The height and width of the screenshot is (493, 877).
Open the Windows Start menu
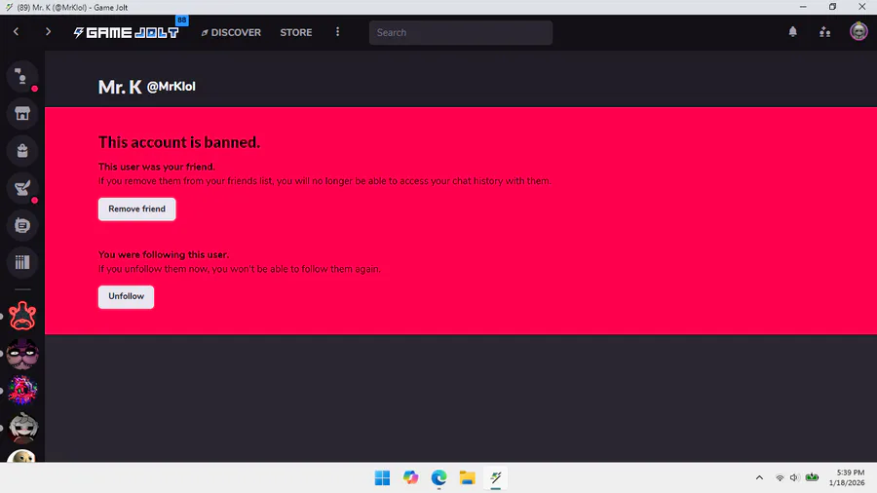tap(383, 478)
